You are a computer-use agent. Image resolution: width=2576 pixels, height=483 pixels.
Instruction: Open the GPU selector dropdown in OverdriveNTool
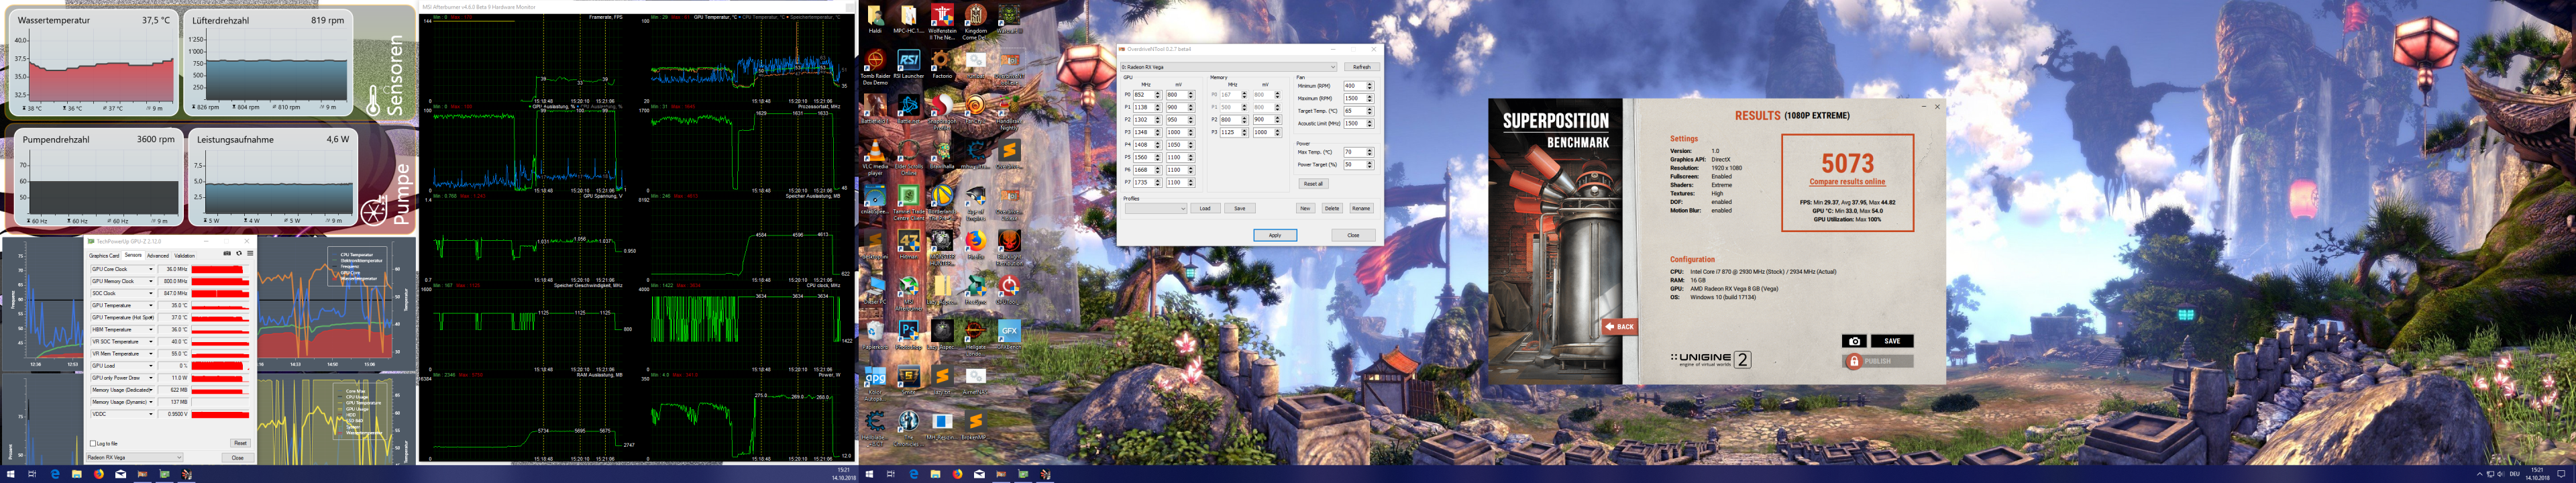[1228, 67]
